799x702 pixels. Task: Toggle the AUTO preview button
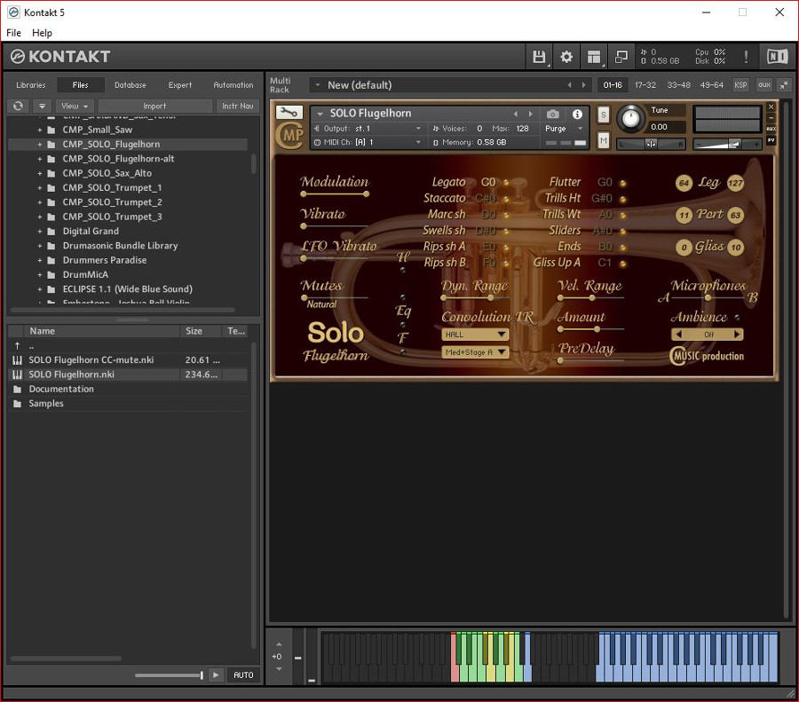243,675
